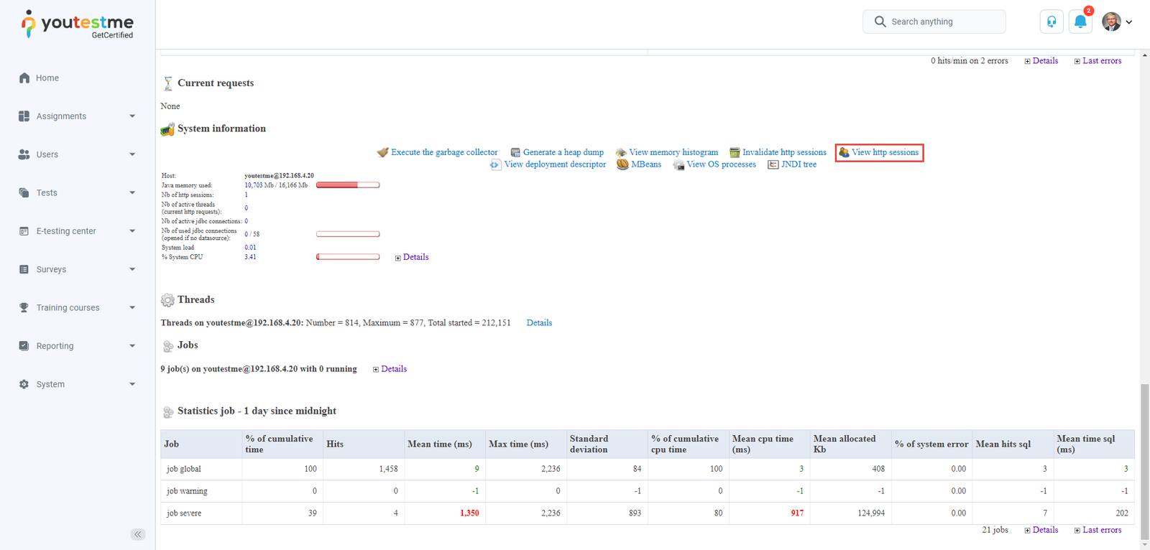Click the heap dump icon
The image size is (1150, 550).
click(x=515, y=152)
